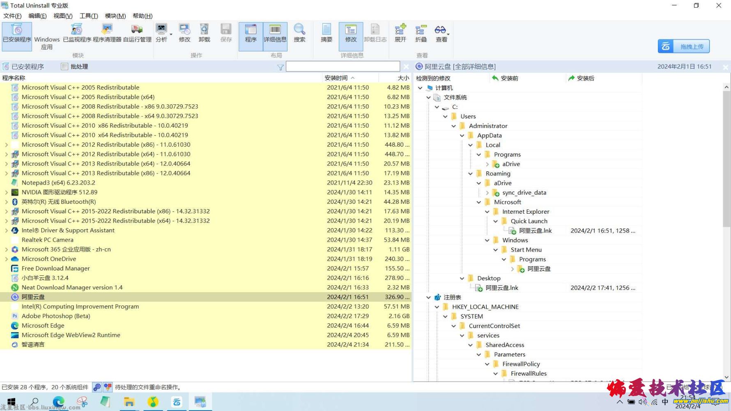731x411 pixels.
Task: Toggle the 详细信息 layout button
Action: [x=275, y=33]
